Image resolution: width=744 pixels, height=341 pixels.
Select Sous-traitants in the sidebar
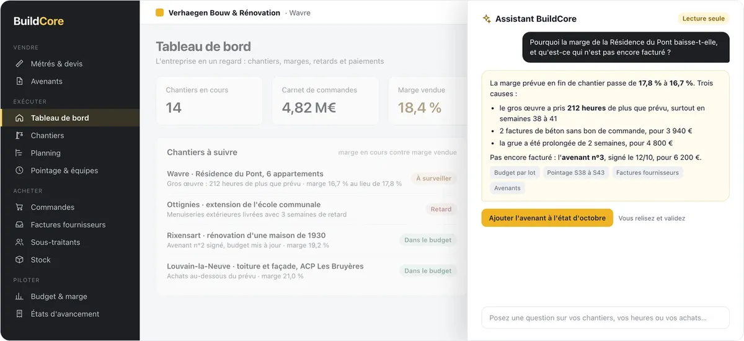coord(70,242)
